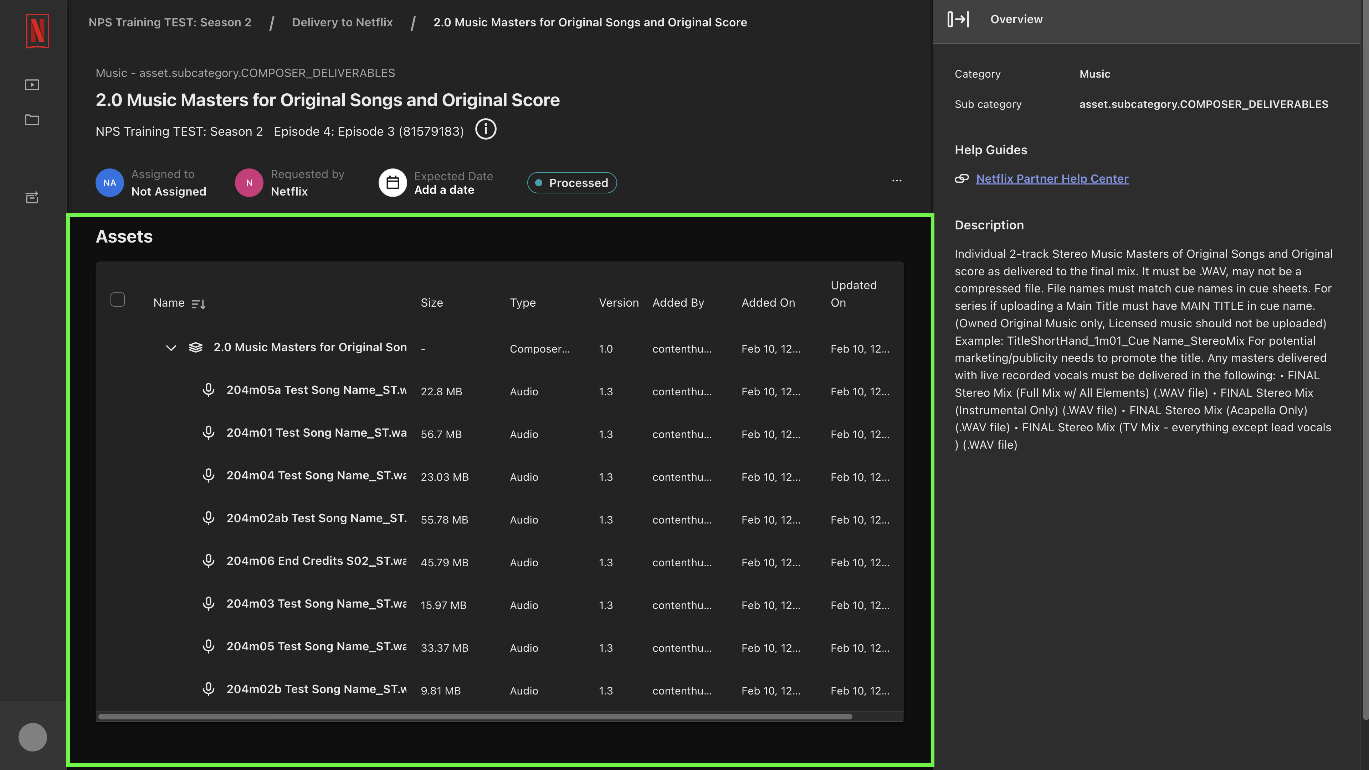Click the 56.7 MB size cell
Screen dimensions: 1369x770
[441, 435]
